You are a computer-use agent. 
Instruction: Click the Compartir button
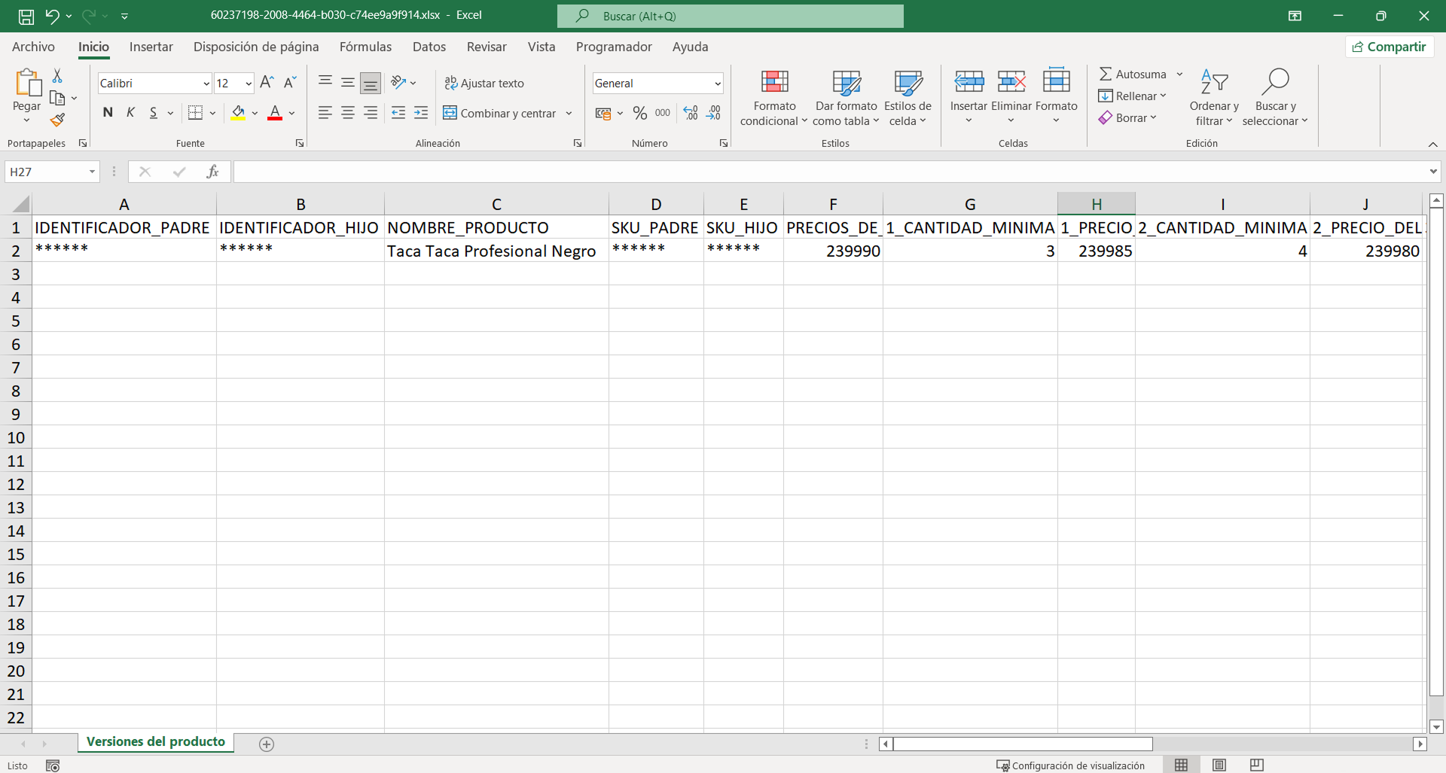pos(1389,47)
